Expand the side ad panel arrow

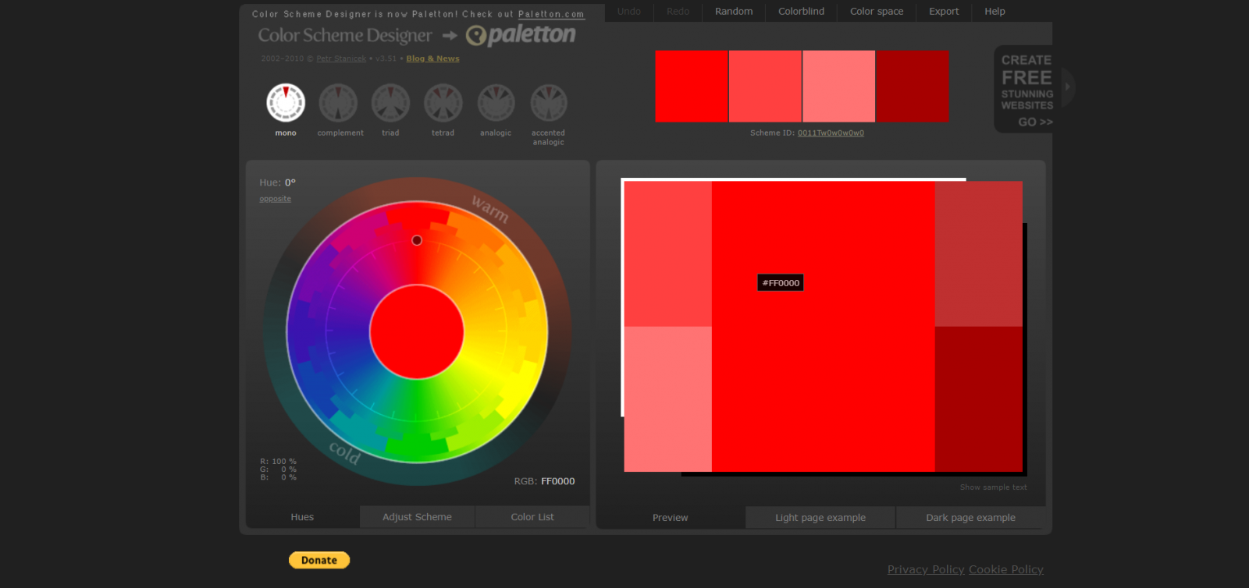coord(1067,87)
